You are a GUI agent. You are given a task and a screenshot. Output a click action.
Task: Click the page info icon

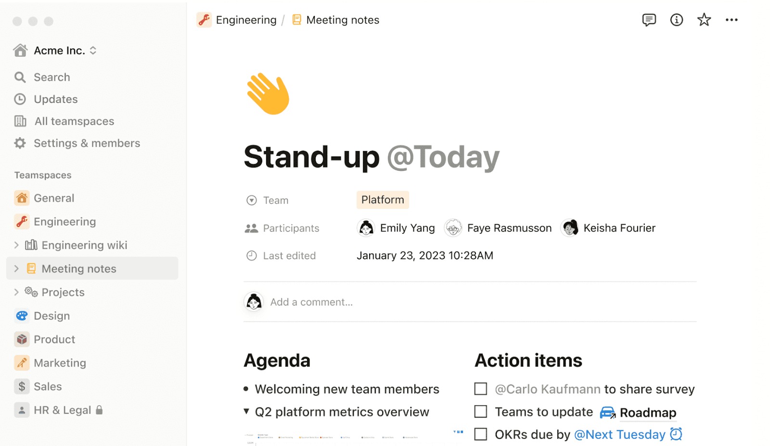[x=677, y=20]
